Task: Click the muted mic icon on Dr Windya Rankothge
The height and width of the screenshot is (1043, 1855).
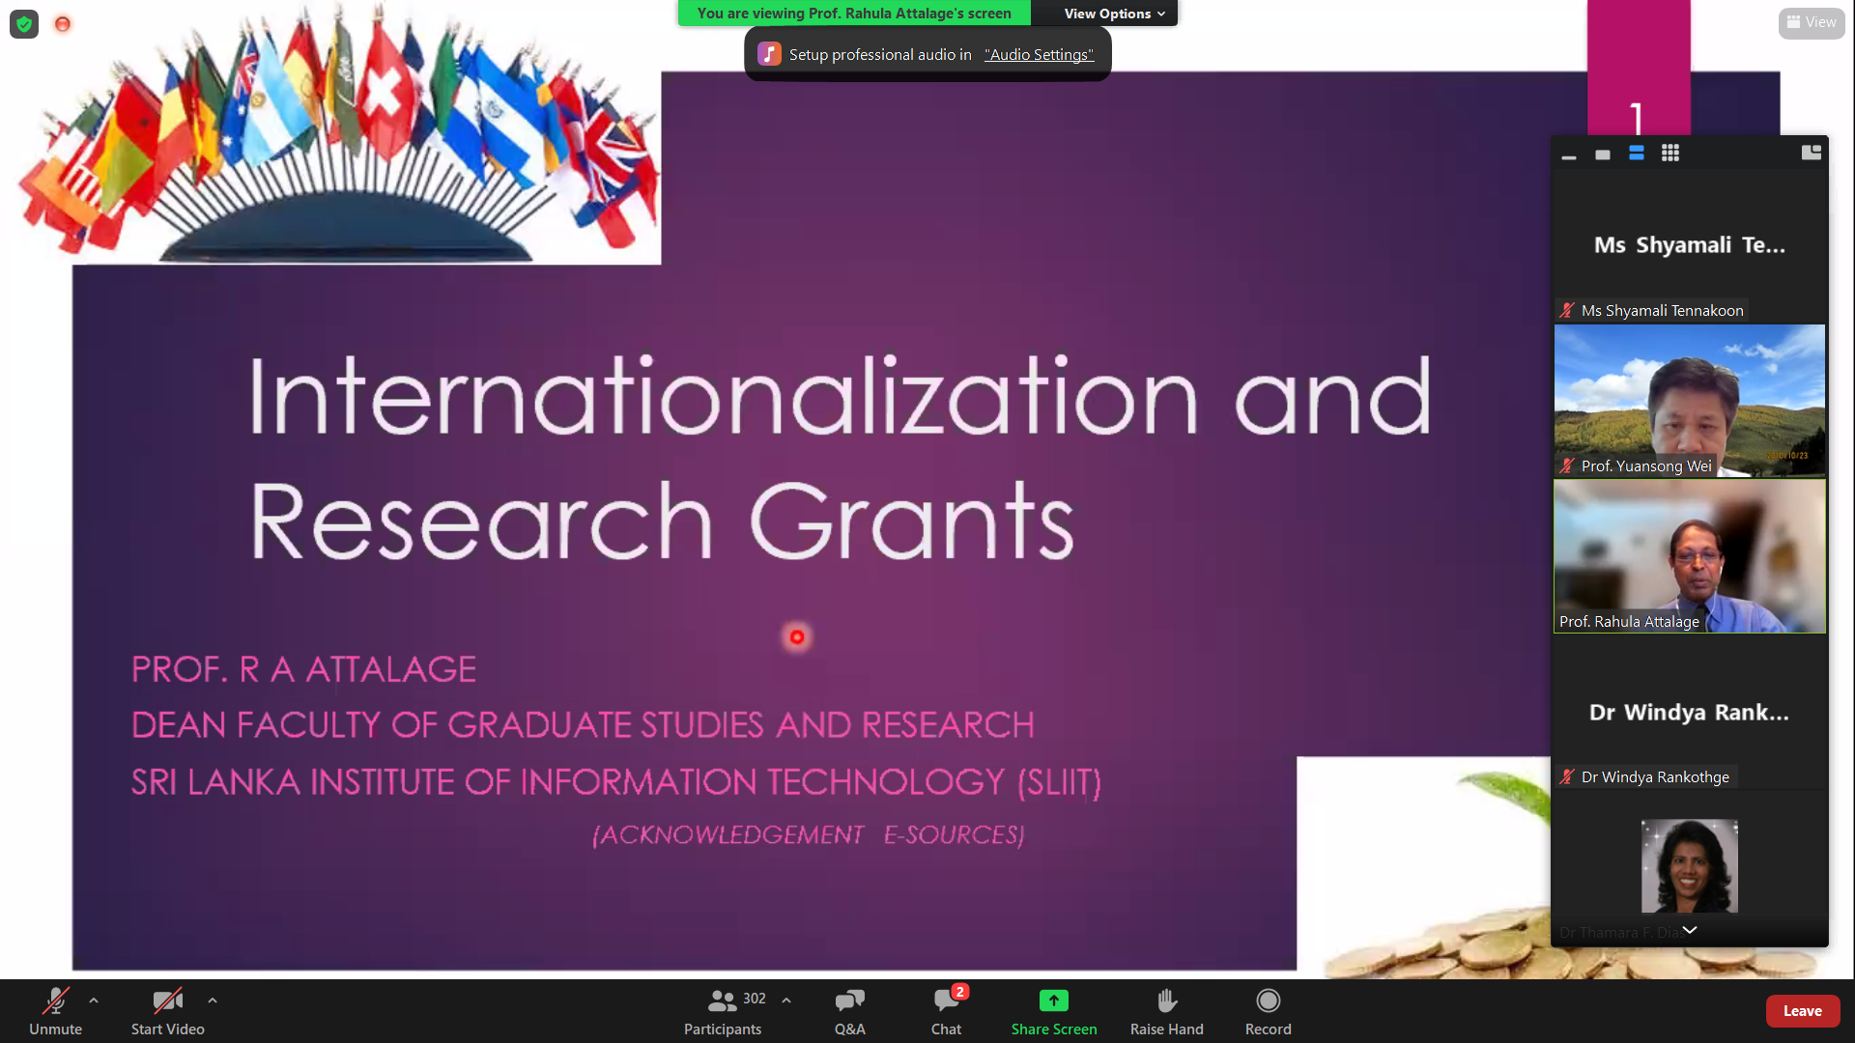Action: click(x=1567, y=776)
